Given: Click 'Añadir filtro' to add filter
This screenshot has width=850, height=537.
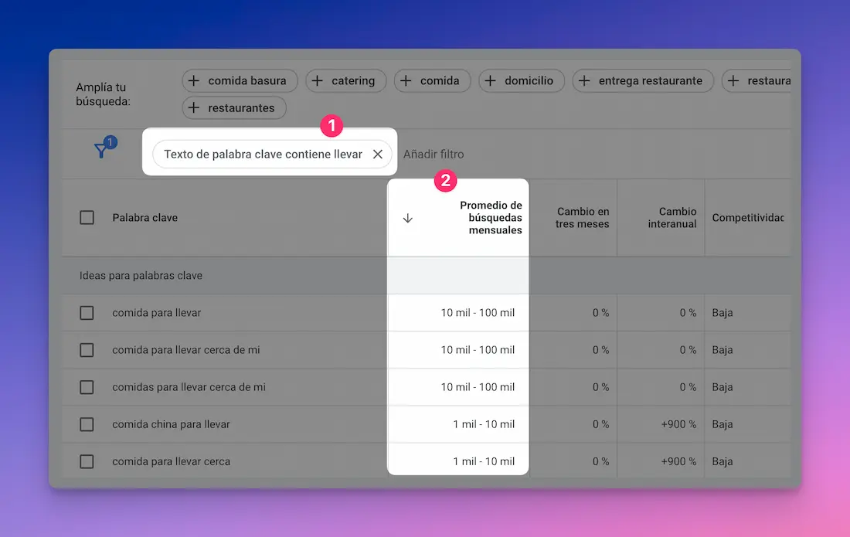Looking at the screenshot, I should [x=433, y=155].
